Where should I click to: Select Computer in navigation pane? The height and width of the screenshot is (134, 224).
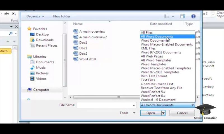pos(41,90)
